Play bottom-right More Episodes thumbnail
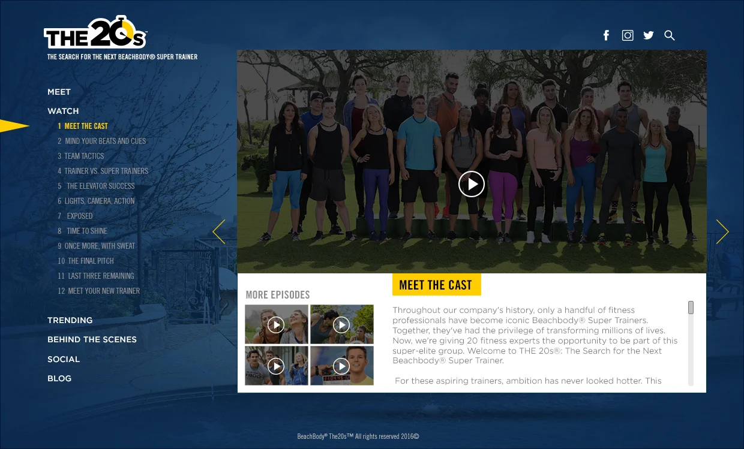The width and height of the screenshot is (744, 449). [341, 366]
